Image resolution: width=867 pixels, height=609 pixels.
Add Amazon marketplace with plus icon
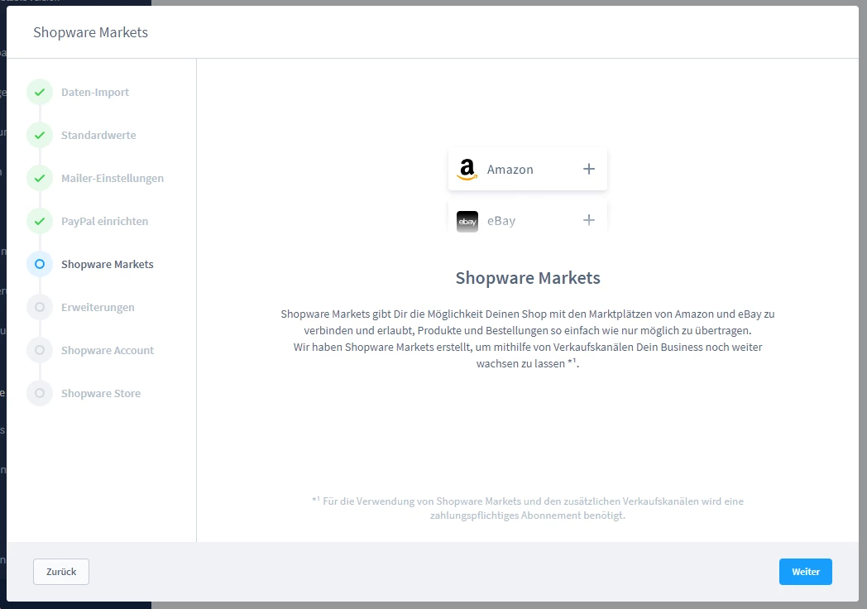(x=589, y=169)
